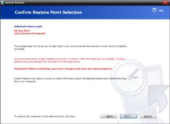Click the Confirm Restore Point Selection heading
This screenshot has height=124, width=170.
pyautogui.click(x=48, y=12)
